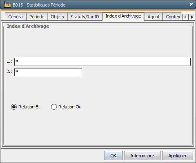
Task: Click the statistics chart icon in title bar
Action: 7,5
